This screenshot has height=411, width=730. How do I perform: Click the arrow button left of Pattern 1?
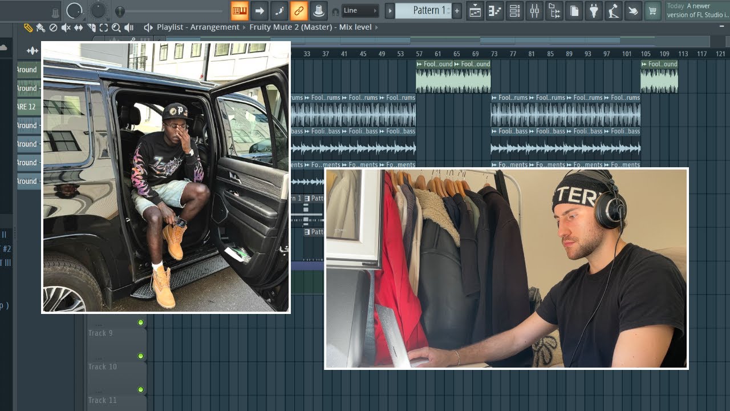[390, 10]
